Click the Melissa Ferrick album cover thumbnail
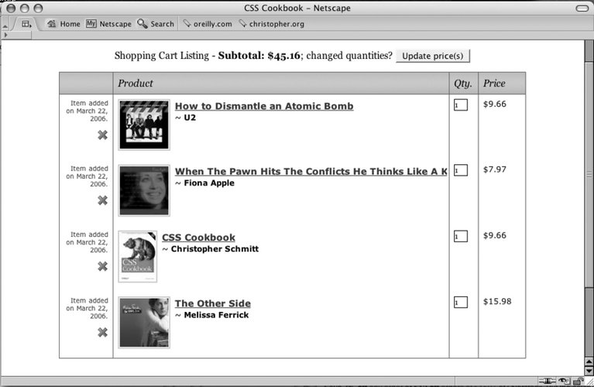Screen dimensions: 594x387 point(144,323)
